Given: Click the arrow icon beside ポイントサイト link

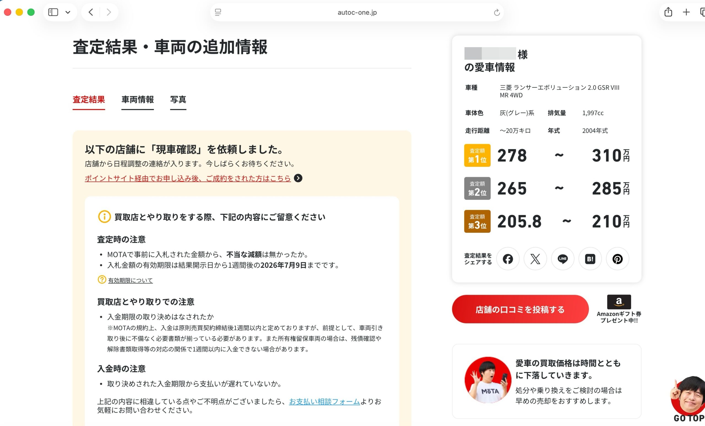Looking at the screenshot, I should [298, 178].
